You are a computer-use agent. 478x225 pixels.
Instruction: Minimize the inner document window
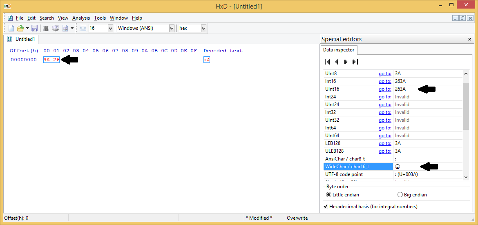pos(455,18)
